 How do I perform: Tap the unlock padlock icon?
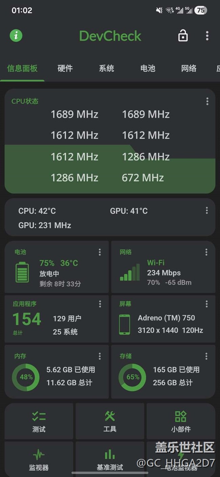click(183, 36)
